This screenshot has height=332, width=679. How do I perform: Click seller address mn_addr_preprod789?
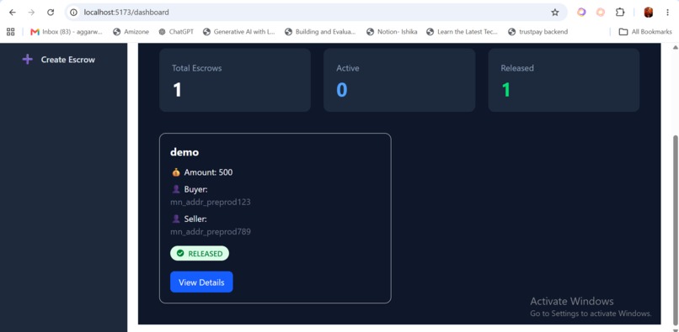pyautogui.click(x=211, y=232)
